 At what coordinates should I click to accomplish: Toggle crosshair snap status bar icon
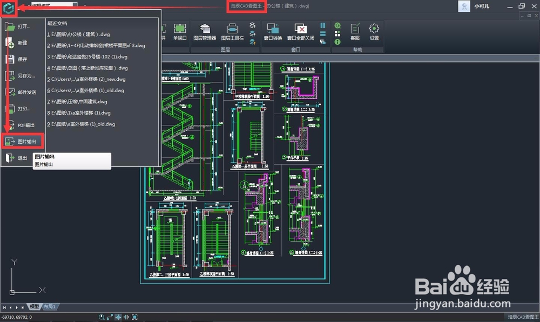pos(118,317)
